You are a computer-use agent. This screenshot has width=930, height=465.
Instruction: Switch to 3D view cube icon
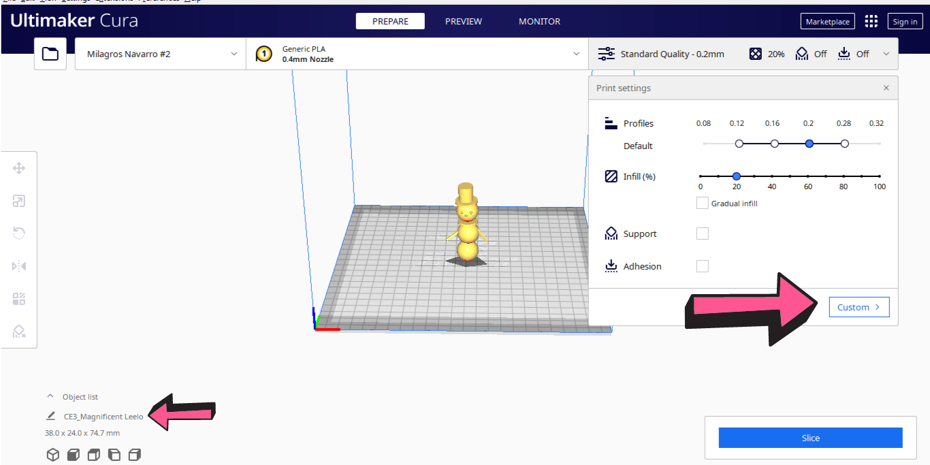[x=53, y=455]
